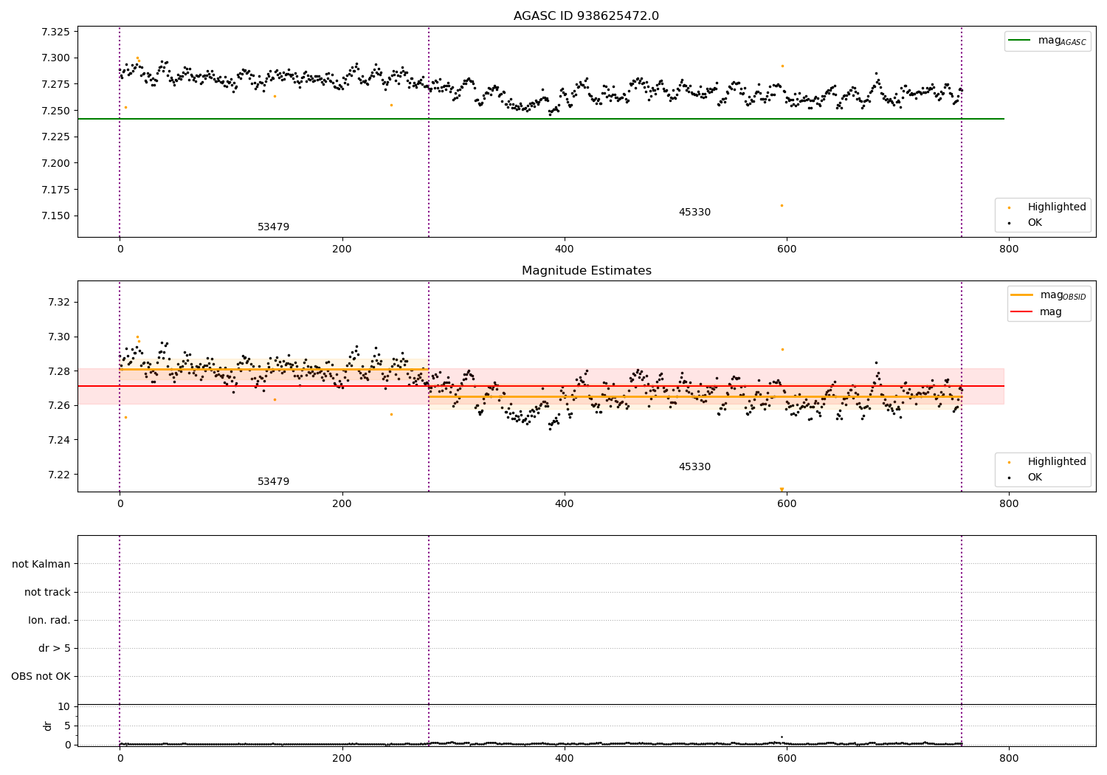The width and height of the screenshot is (1107, 775).
Task: Click the '7.325' y-axis tick label
Action: (55, 32)
